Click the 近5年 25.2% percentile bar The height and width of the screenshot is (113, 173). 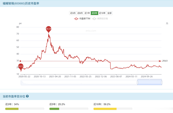(69, 109)
